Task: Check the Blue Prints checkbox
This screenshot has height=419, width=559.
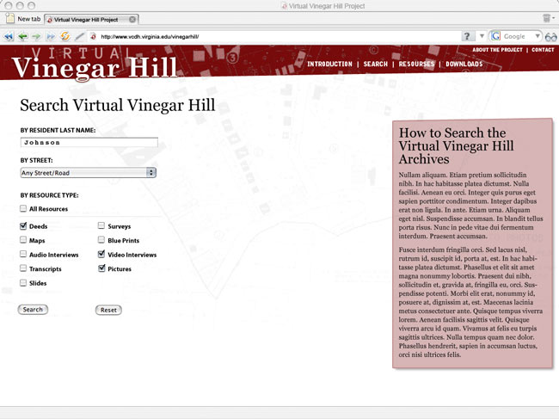Action: click(101, 240)
